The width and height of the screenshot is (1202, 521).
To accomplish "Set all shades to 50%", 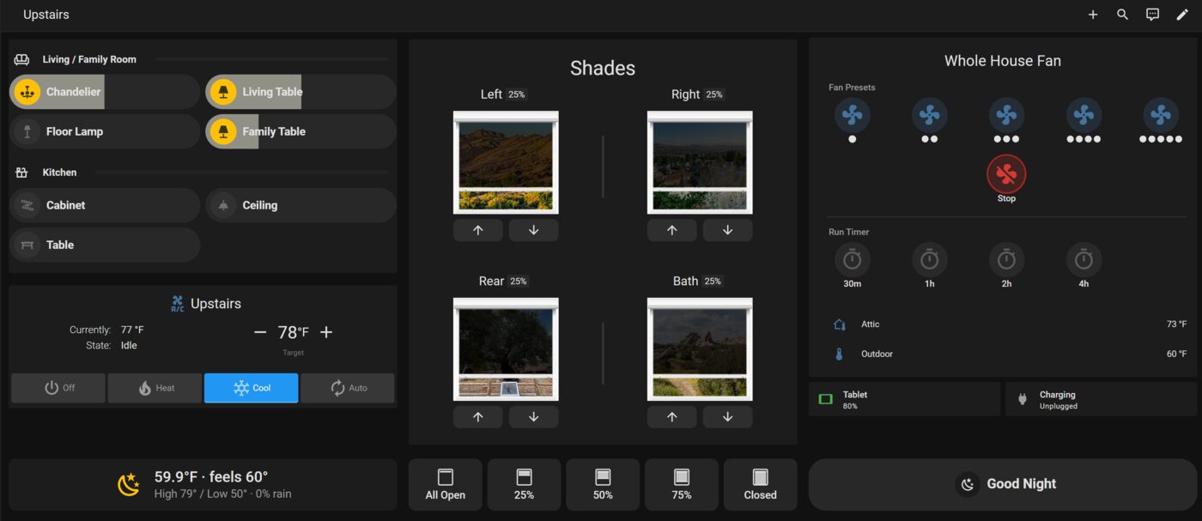I will pyautogui.click(x=603, y=485).
